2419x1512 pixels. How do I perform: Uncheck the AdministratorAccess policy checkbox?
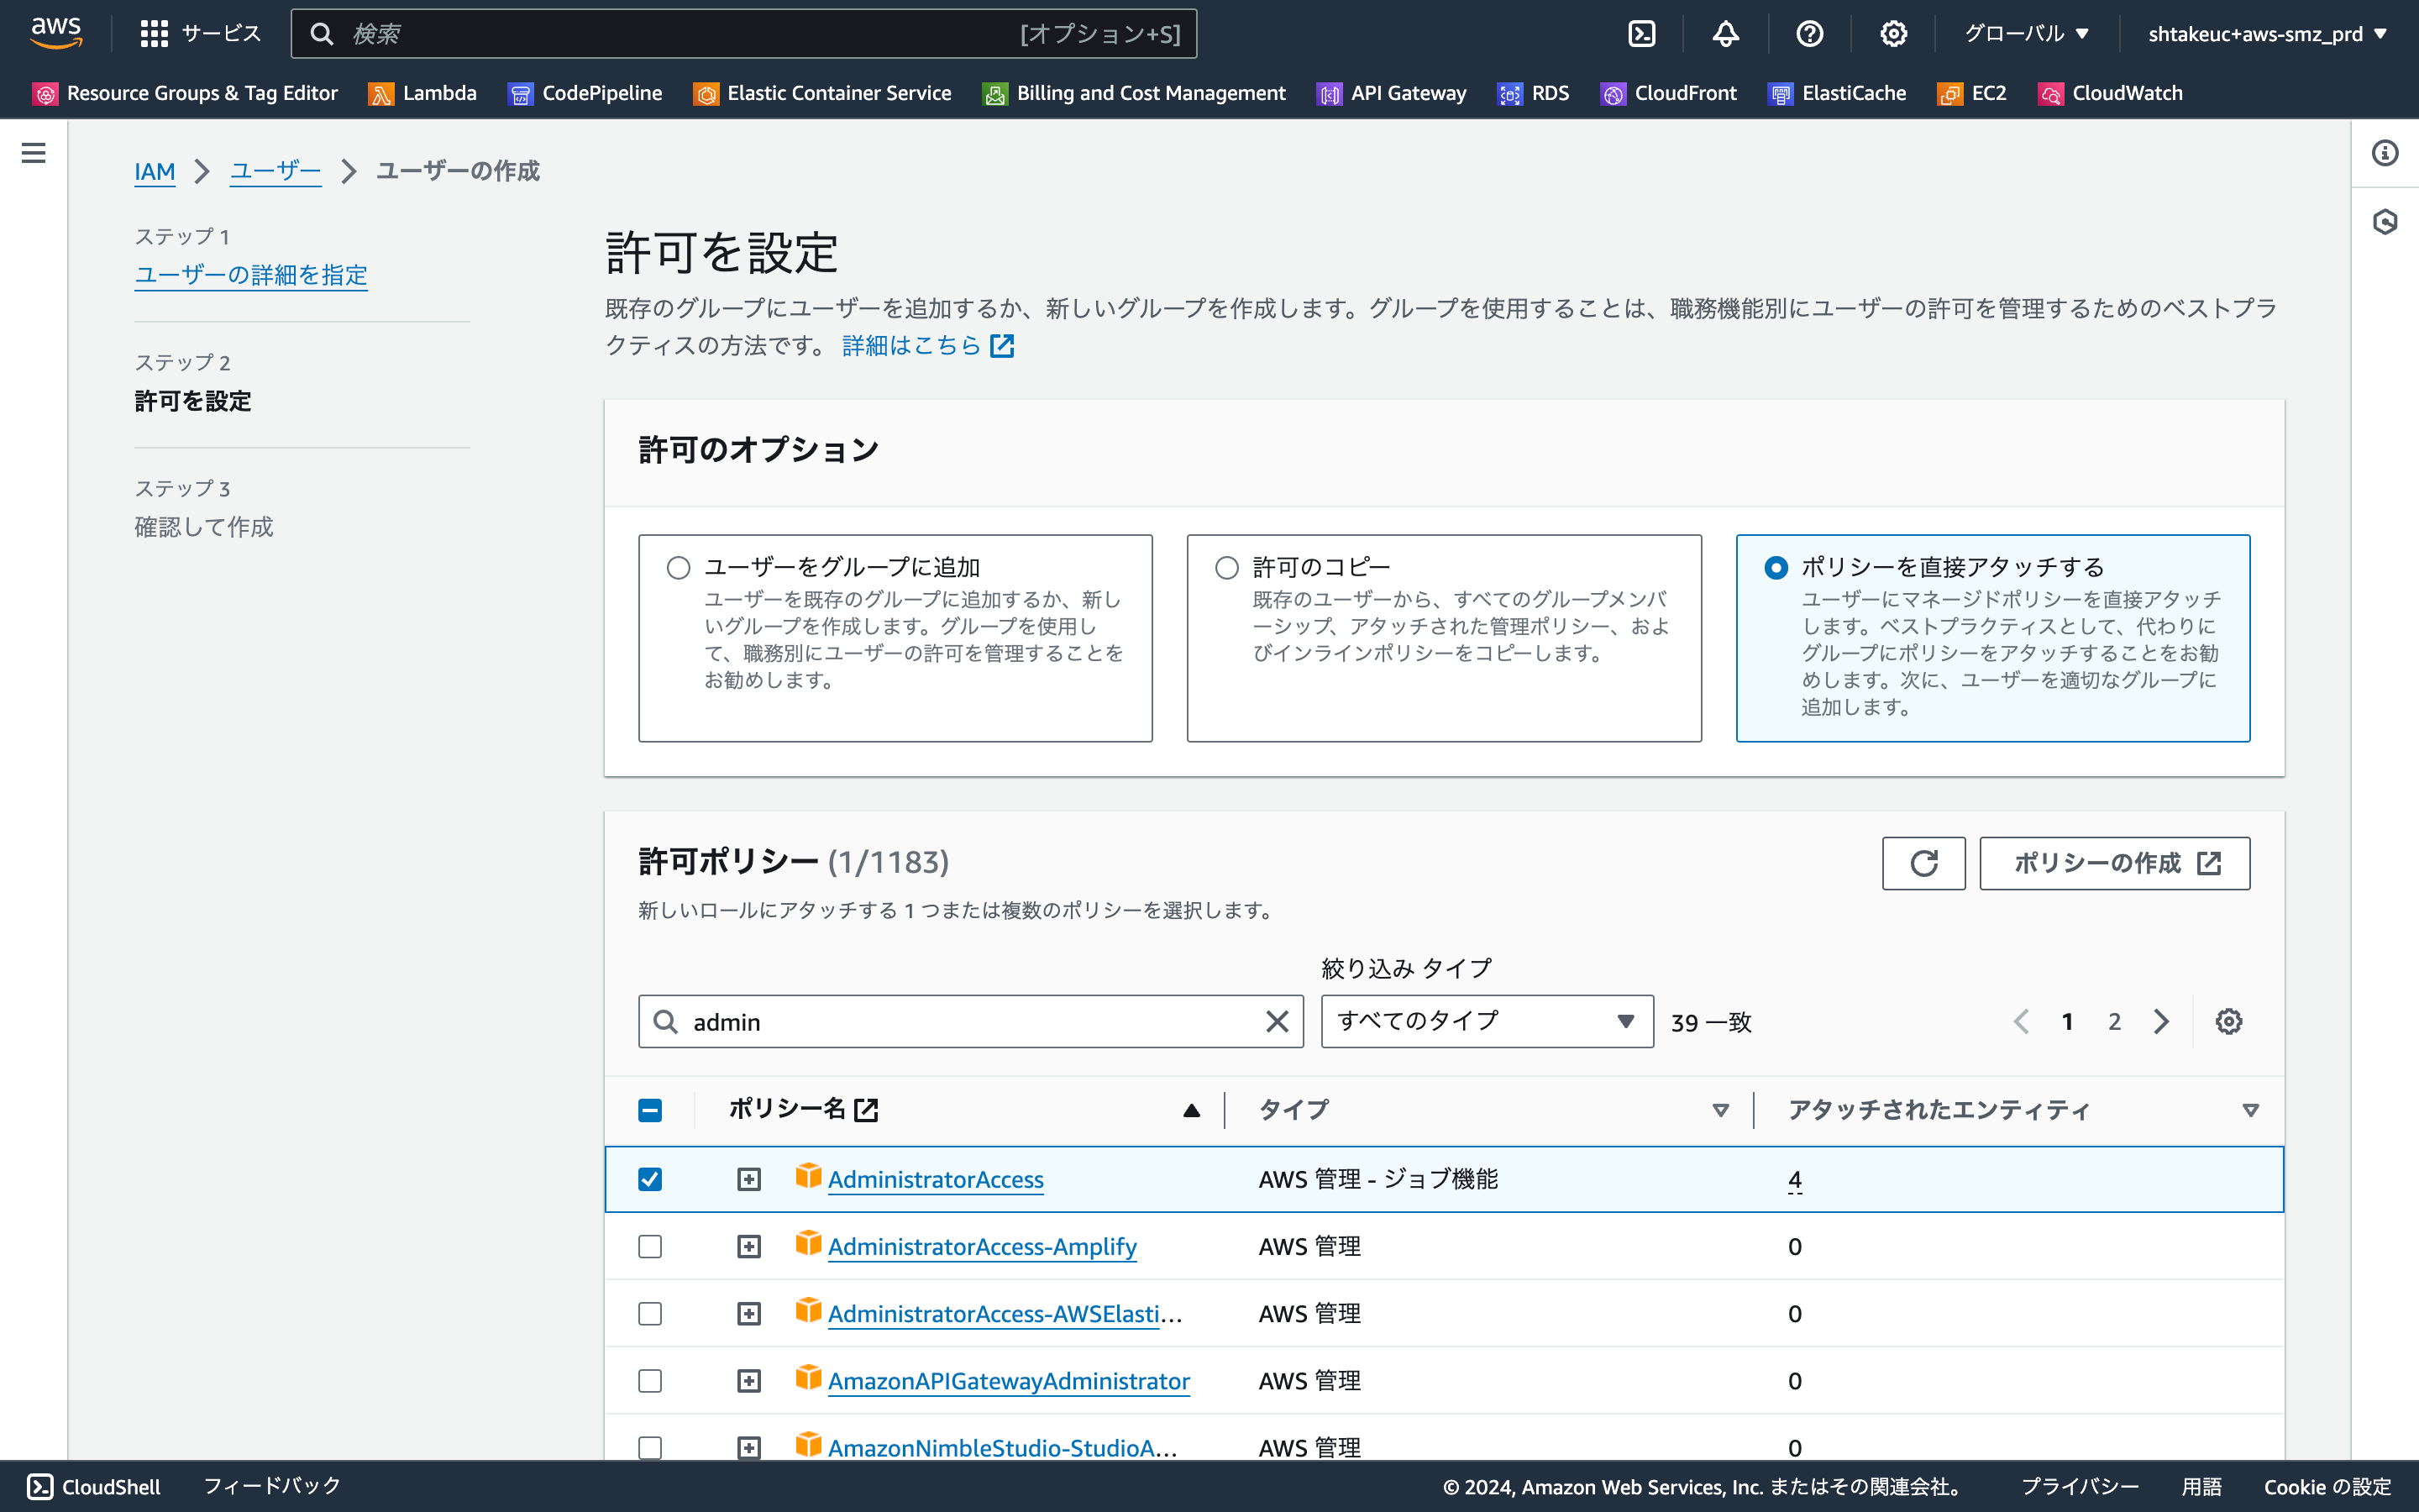(x=650, y=1179)
